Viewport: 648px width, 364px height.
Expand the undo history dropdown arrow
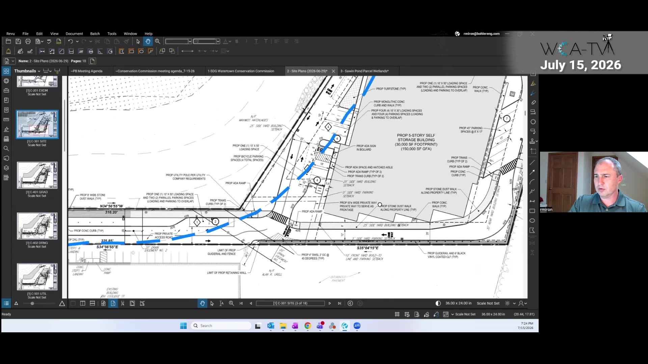77,41
